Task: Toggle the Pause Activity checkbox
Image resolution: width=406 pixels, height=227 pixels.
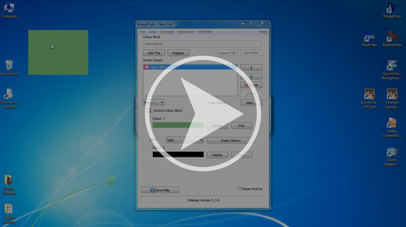Action: point(239,189)
